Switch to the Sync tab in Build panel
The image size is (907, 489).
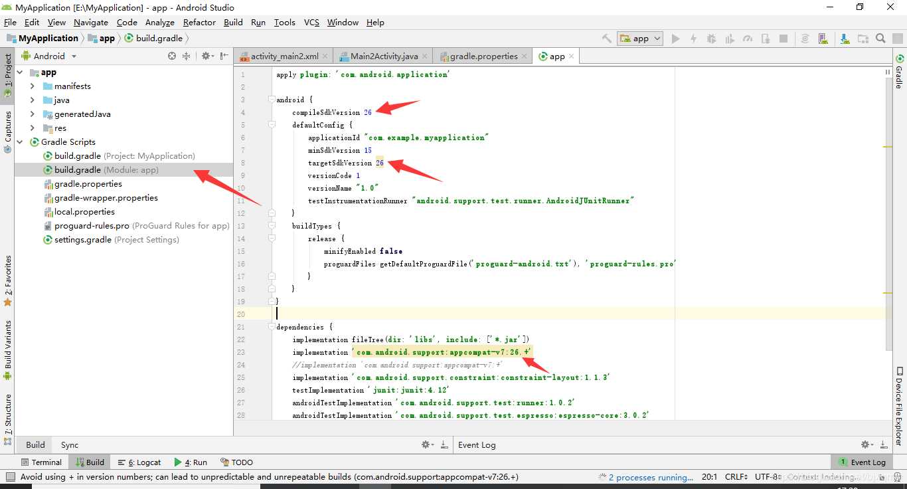click(x=70, y=444)
